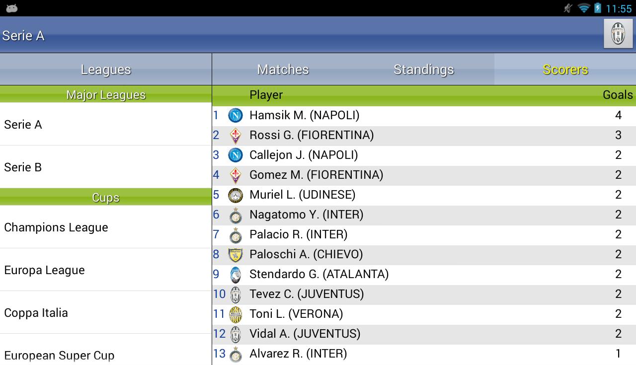The height and width of the screenshot is (365, 636).
Task: Click the Verona crest next to Toni L.
Action: point(235,314)
